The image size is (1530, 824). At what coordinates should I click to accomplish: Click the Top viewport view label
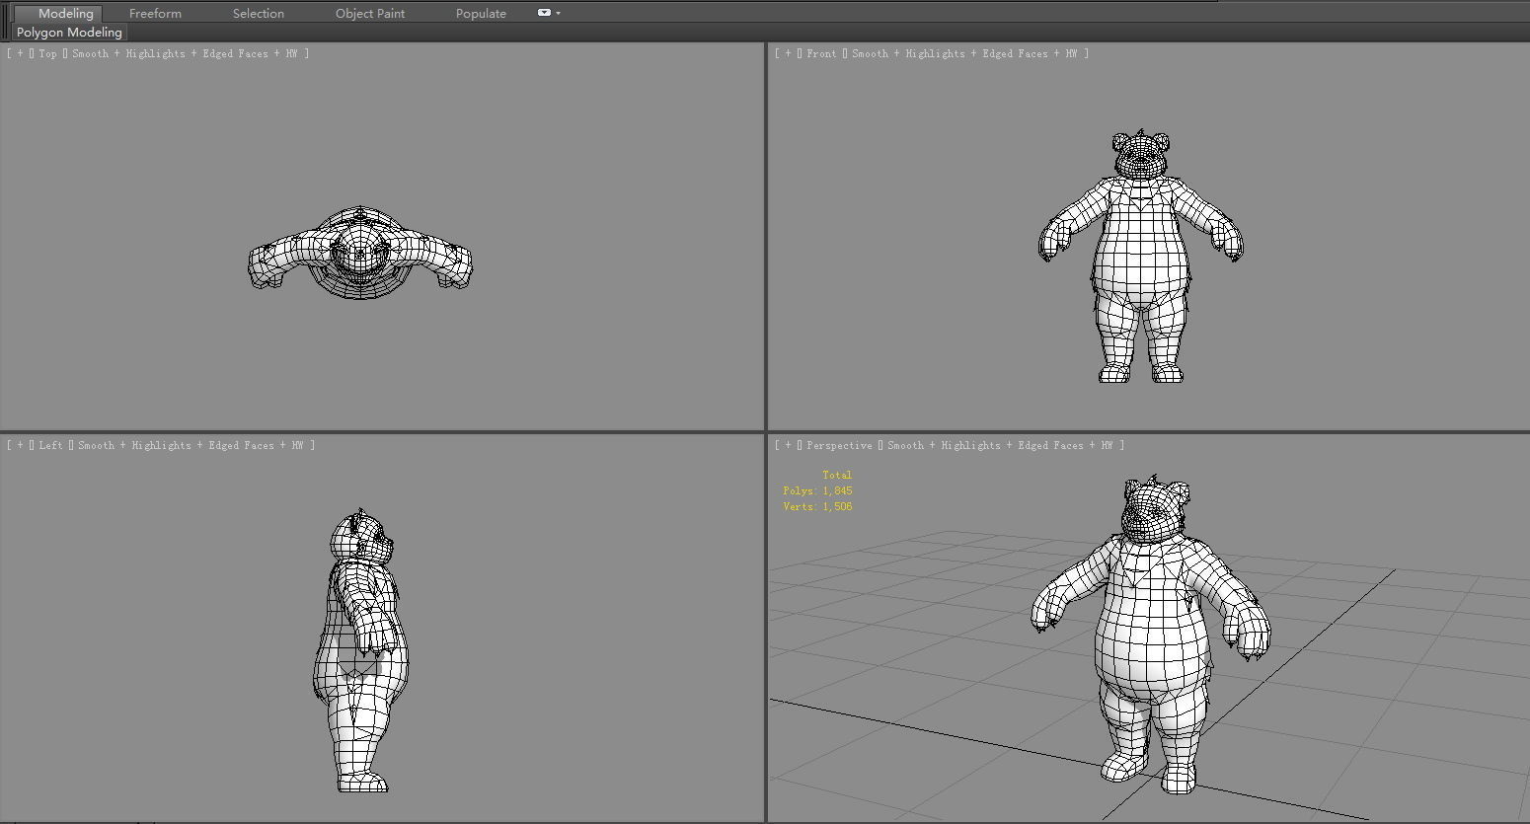coord(47,54)
